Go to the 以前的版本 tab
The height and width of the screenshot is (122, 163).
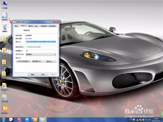point(52,26)
